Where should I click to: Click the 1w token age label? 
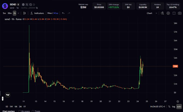[17, 8]
